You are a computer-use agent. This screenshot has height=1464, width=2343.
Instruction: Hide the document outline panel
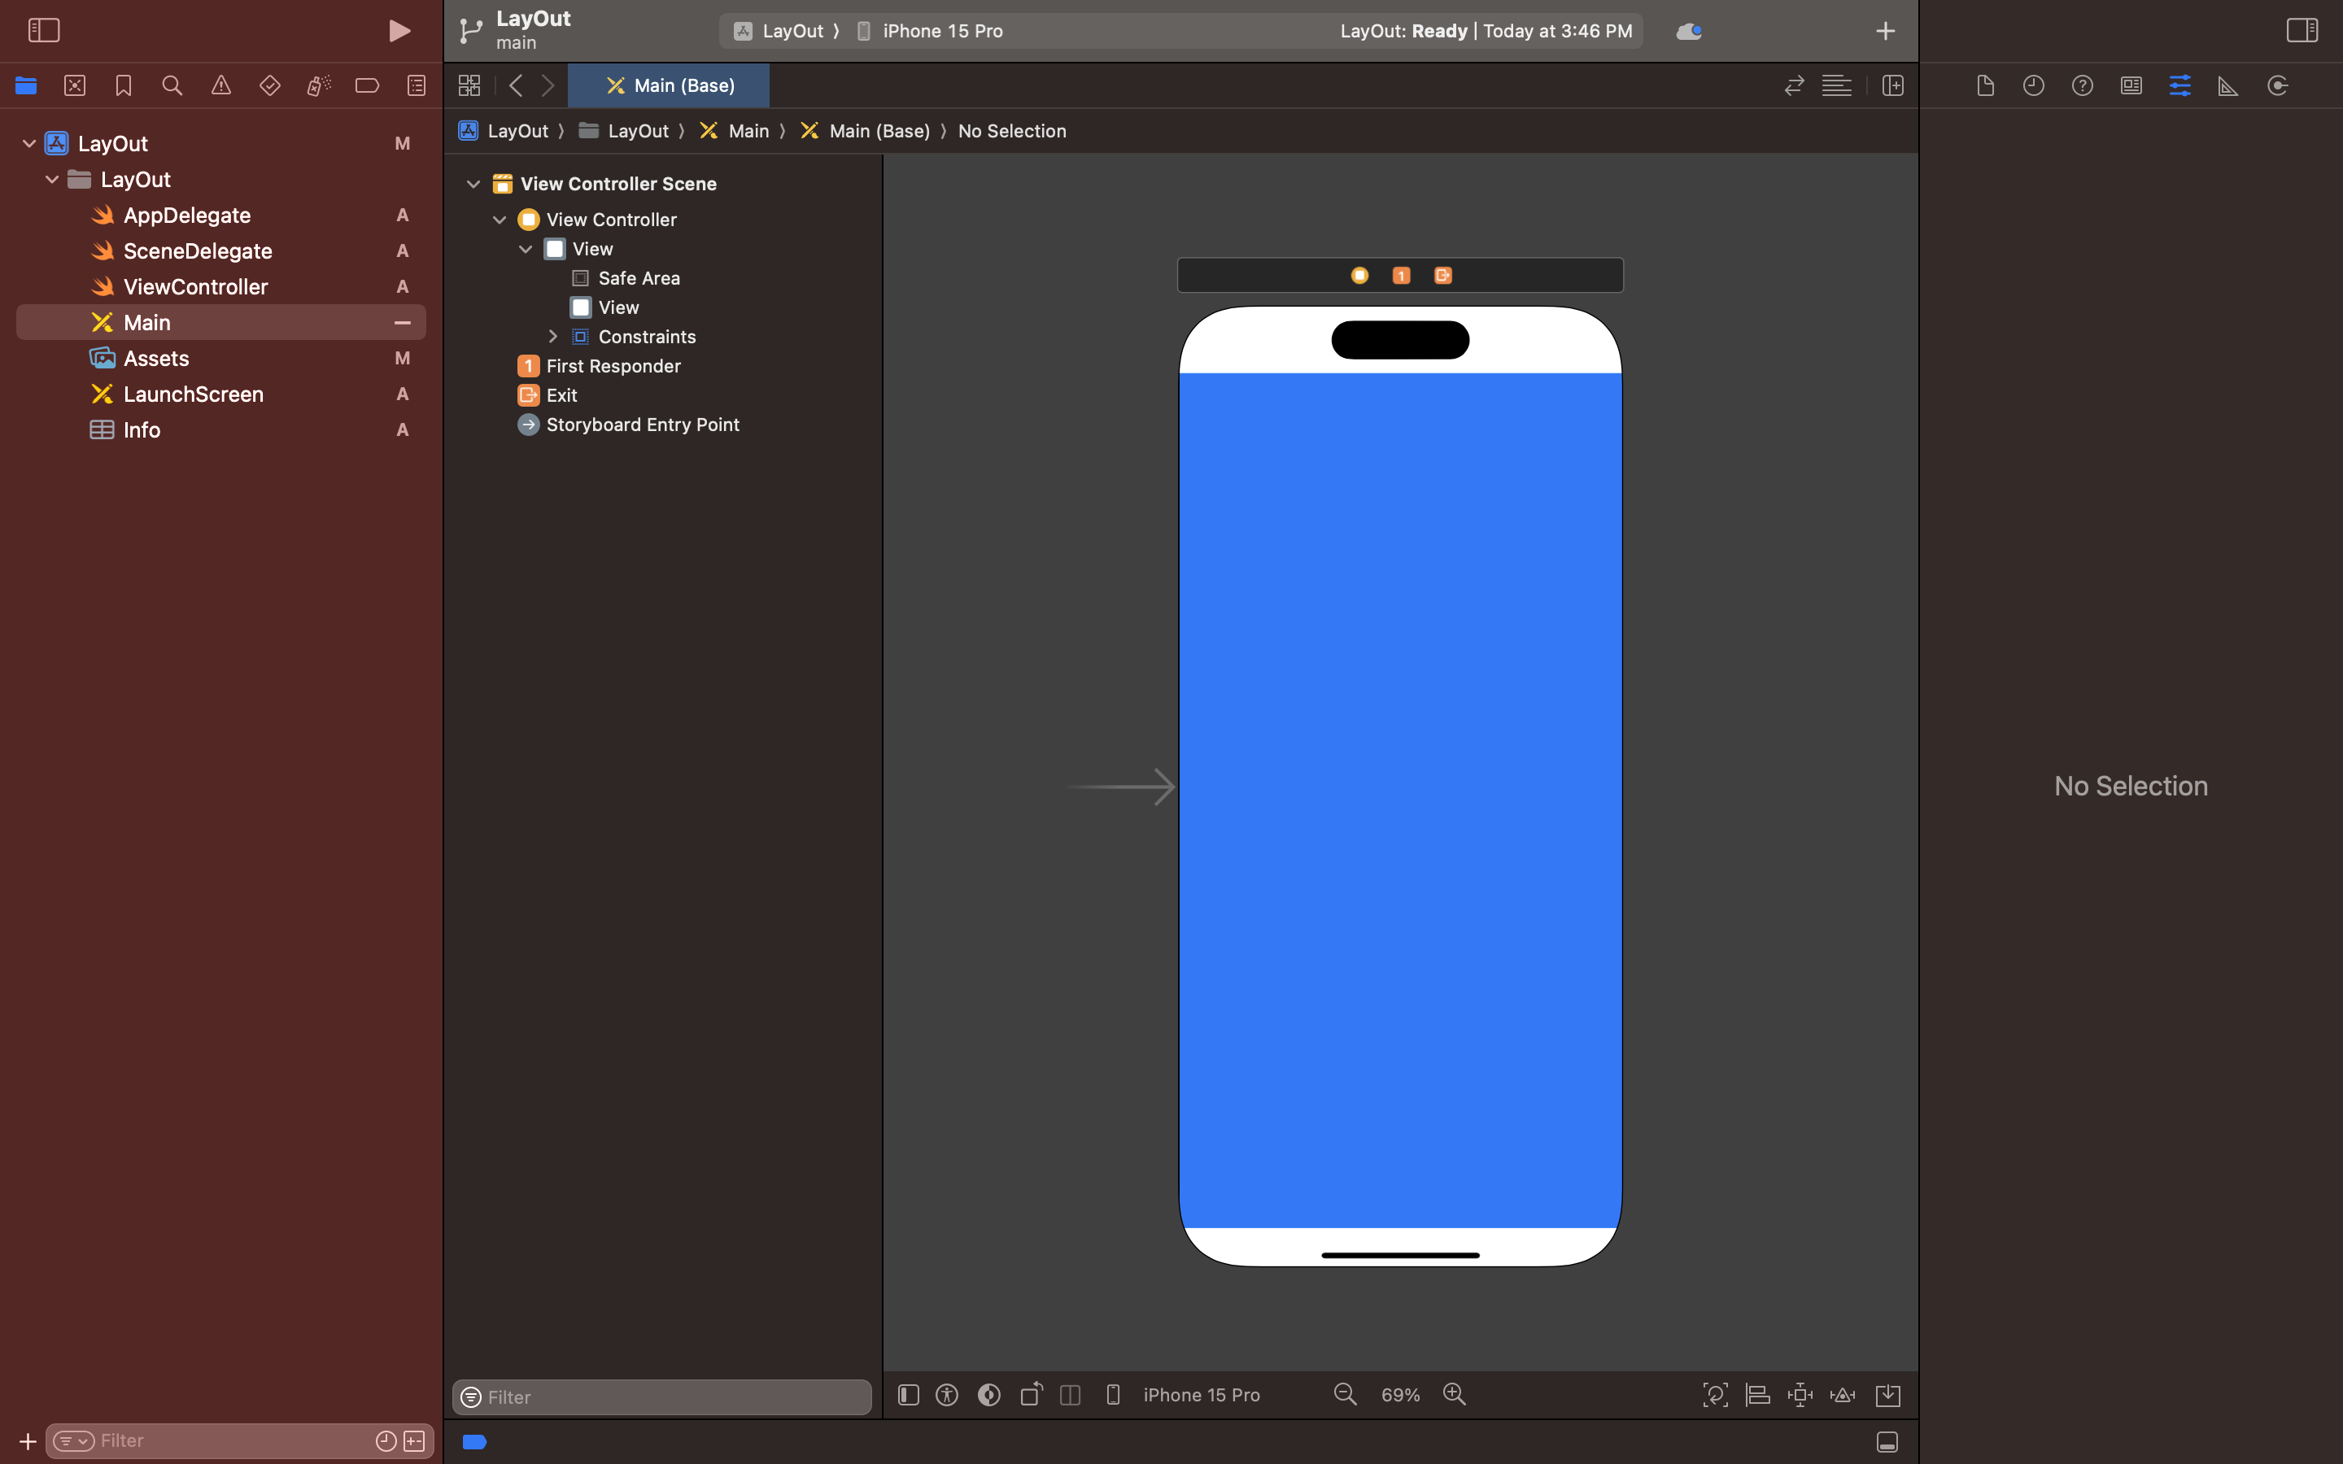907,1394
